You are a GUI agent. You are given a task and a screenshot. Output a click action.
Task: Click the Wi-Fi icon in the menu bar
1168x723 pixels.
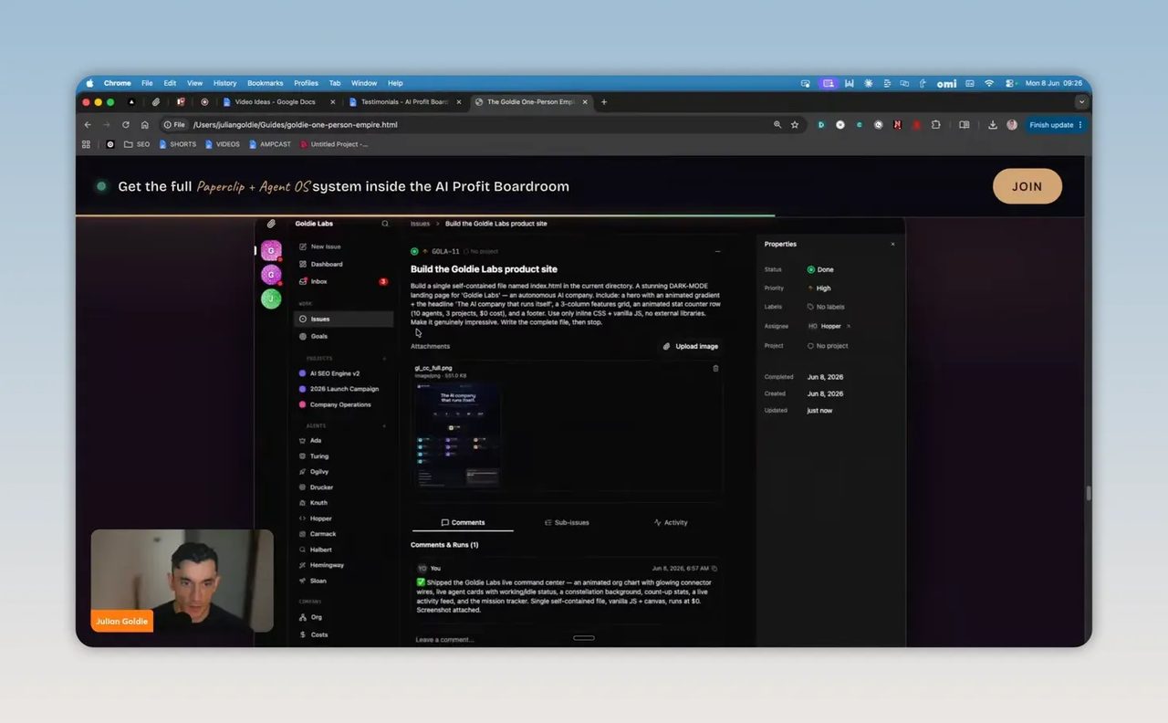pyautogui.click(x=989, y=83)
